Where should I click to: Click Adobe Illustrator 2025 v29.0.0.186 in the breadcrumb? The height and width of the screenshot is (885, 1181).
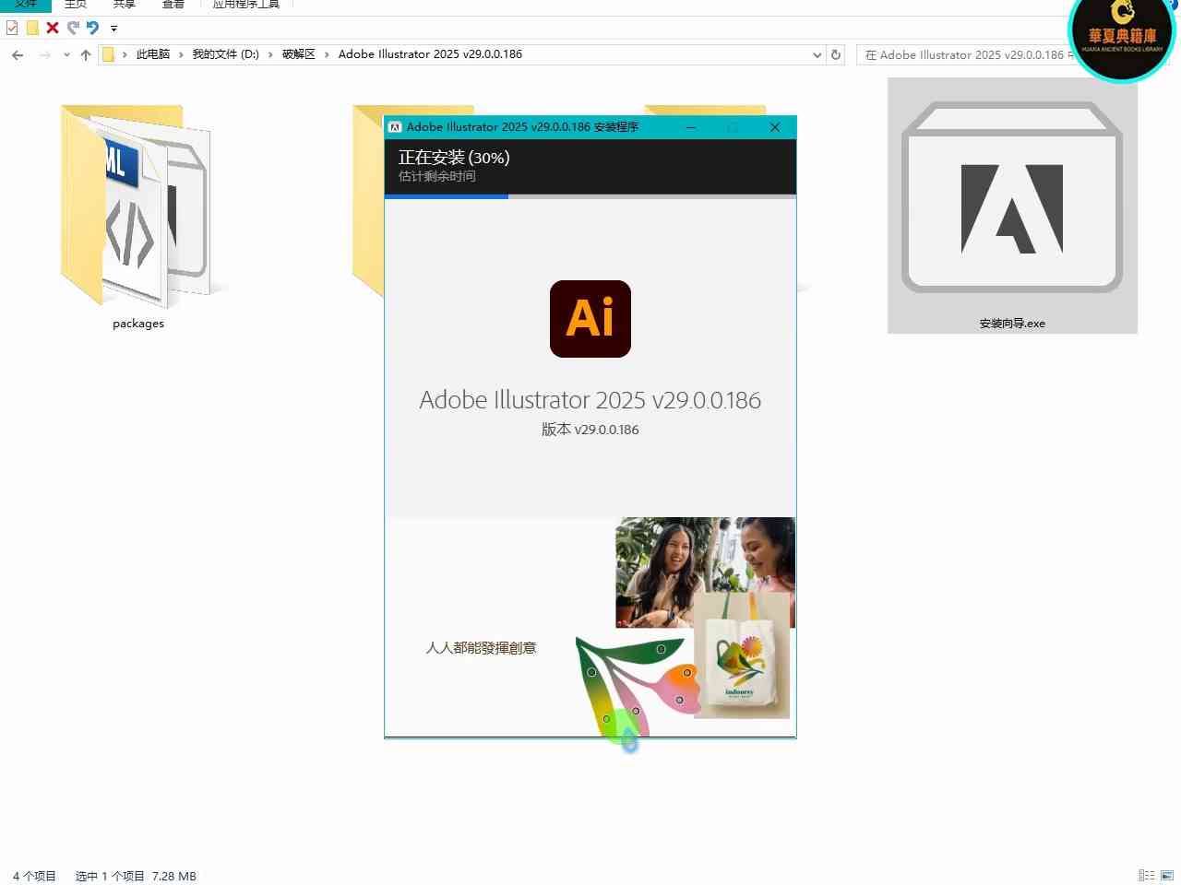pos(430,54)
